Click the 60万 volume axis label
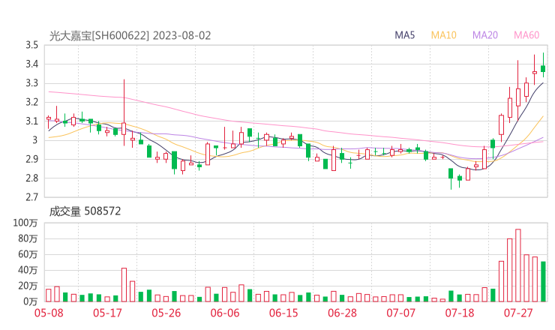Screen dimensions: 555x330 coord(28,254)
